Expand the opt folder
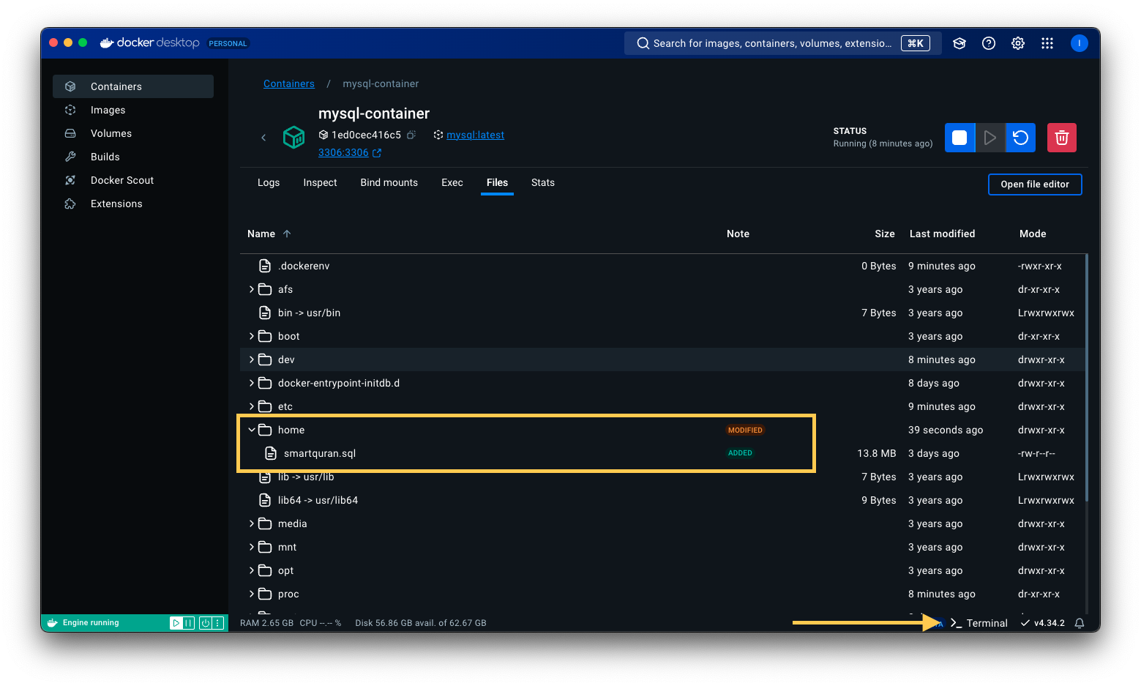Image resolution: width=1141 pixels, height=686 pixels. point(252,570)
